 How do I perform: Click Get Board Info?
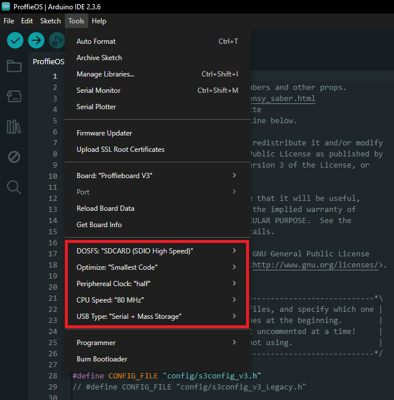tap(157, 224)
